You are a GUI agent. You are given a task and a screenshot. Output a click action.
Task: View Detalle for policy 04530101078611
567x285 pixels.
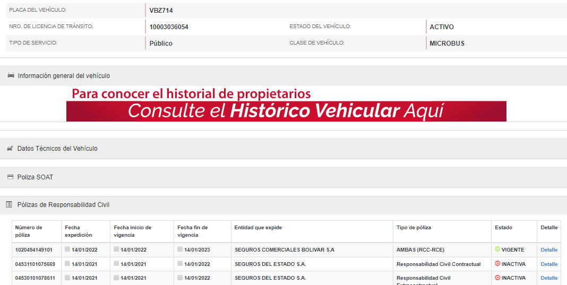tap(549, 278)
